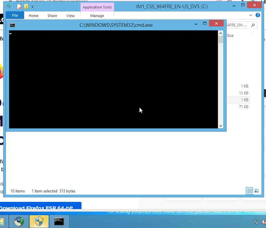Open the globe browser icon in taskbar

(19, 221)
